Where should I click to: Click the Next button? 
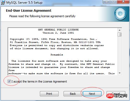click(92, 94)
